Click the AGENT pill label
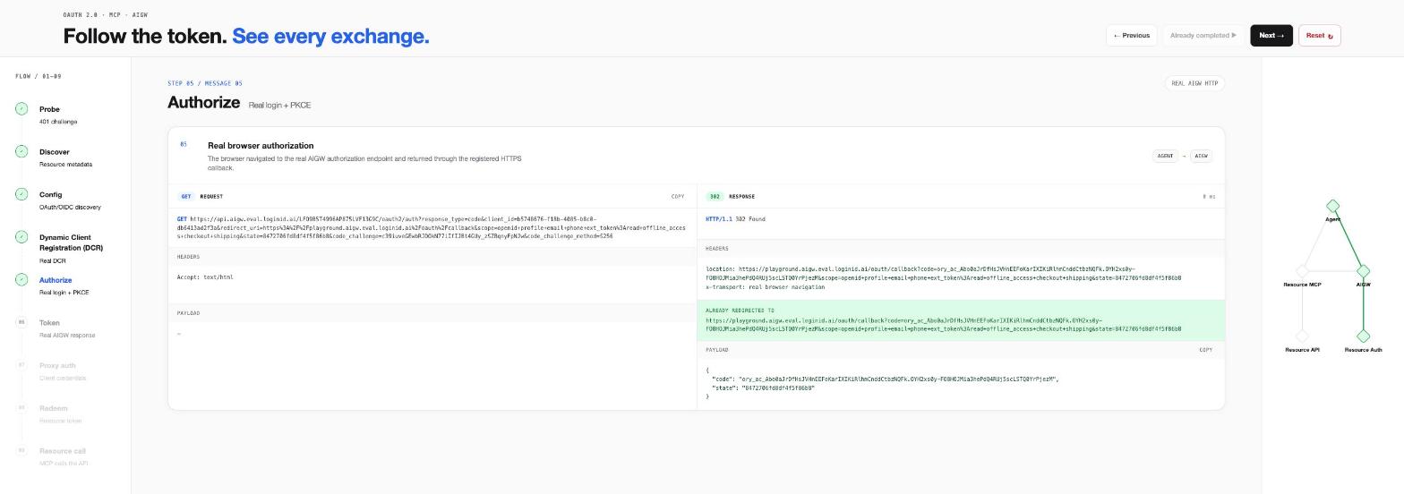Viewport: 1404px width, 494px height. coord(1165,156)
